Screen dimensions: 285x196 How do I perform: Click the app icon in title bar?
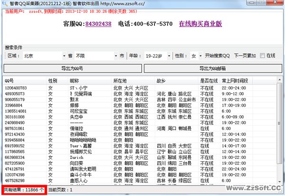click(x=5, y=3)
